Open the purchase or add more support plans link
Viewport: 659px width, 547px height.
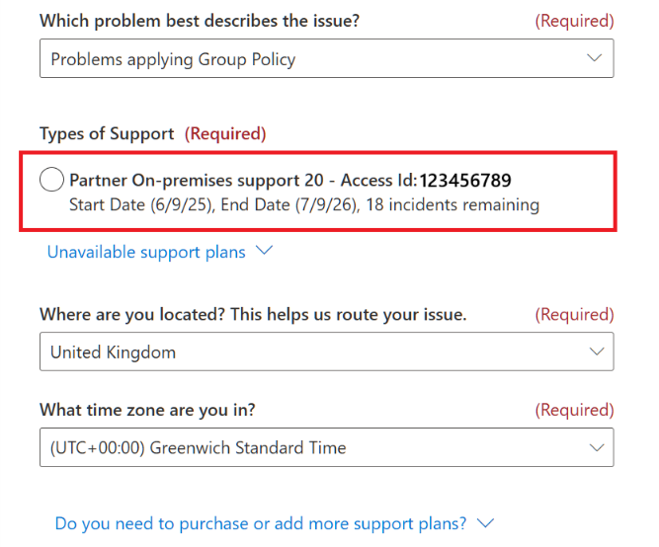(x=261, y=523)
